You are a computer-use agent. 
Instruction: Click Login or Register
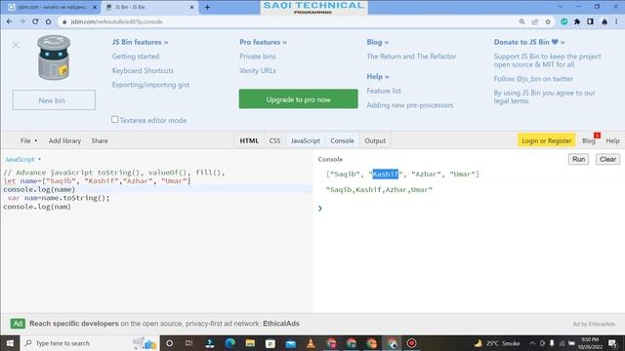click(547, 140)
